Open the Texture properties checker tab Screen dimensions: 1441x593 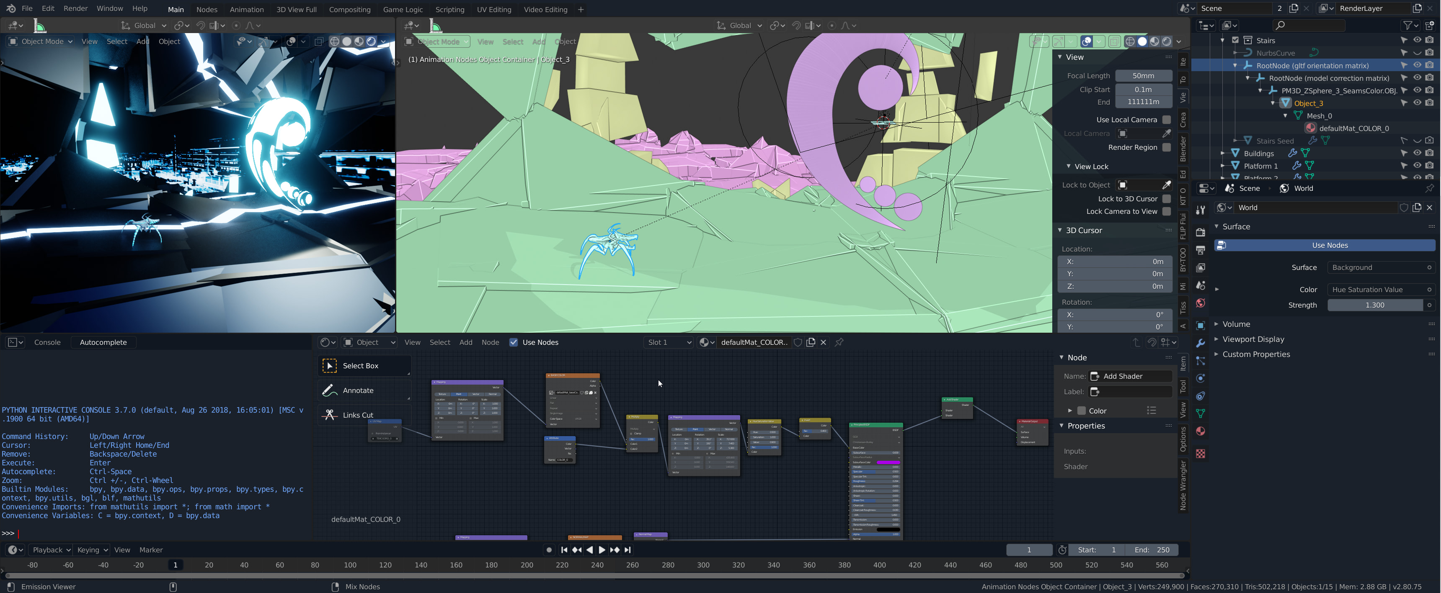pos(1200,453)
